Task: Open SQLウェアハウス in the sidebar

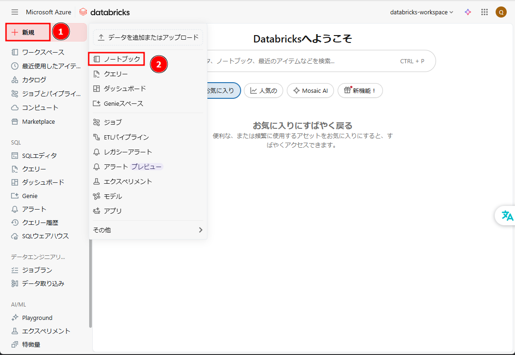Action: [x=45, y=236]
